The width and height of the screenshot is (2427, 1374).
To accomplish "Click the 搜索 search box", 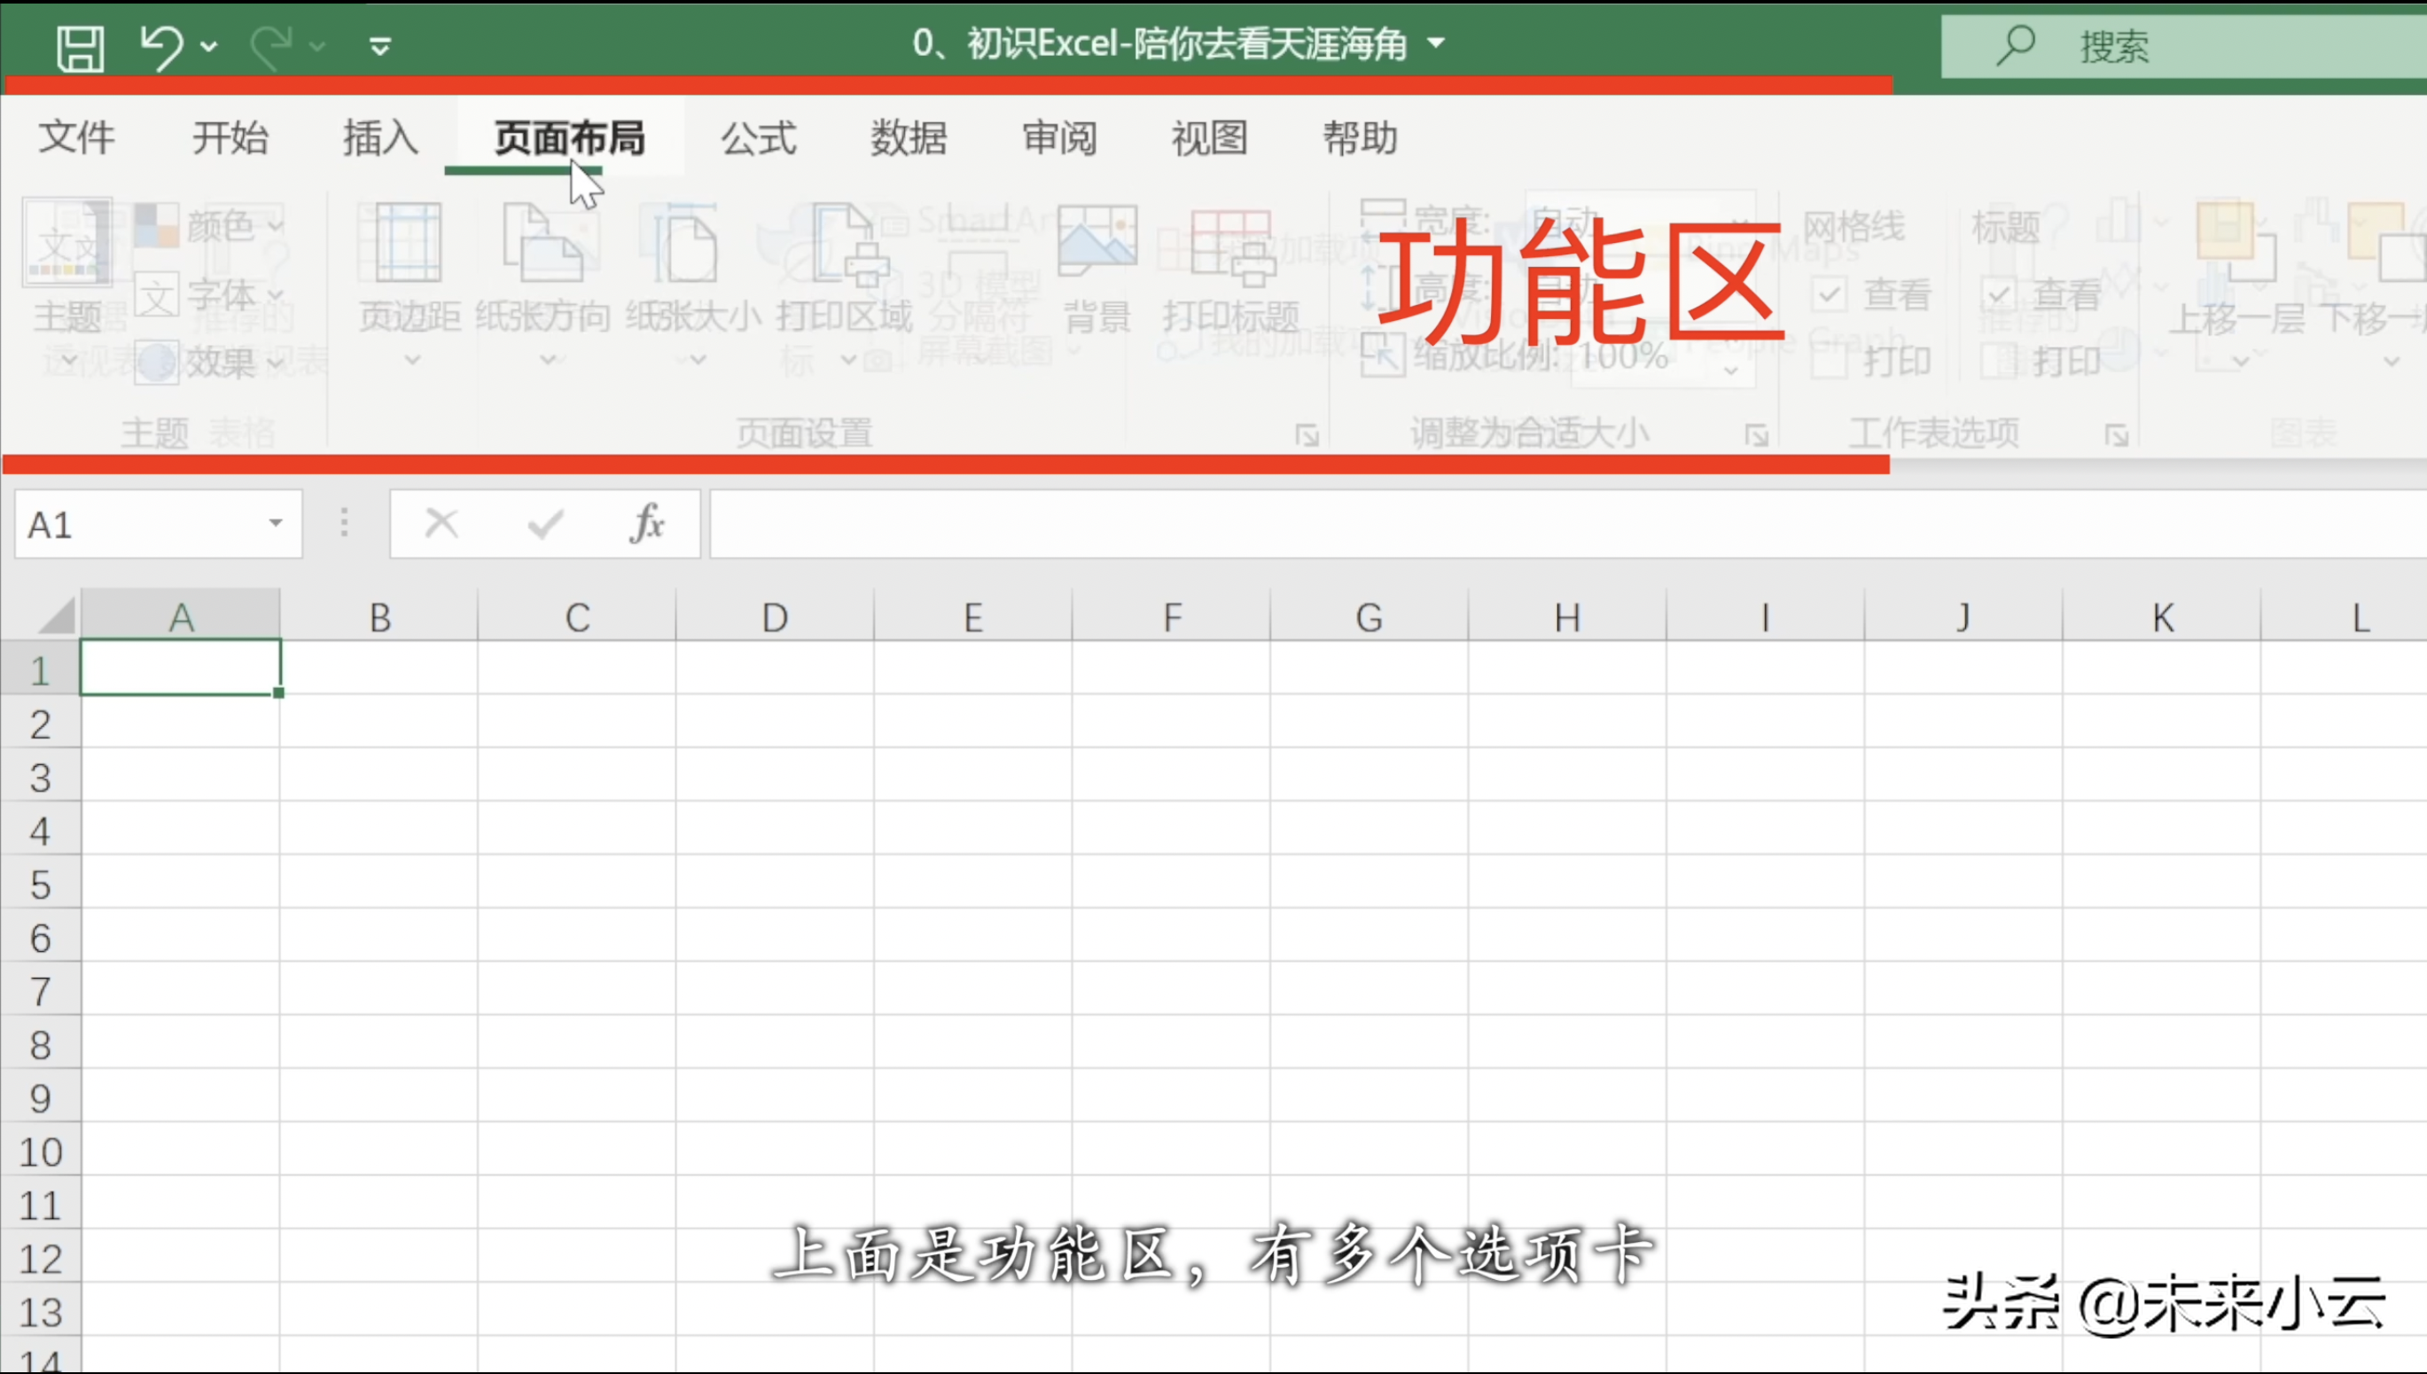I will pyautogui.click(x=2183, y=46).
